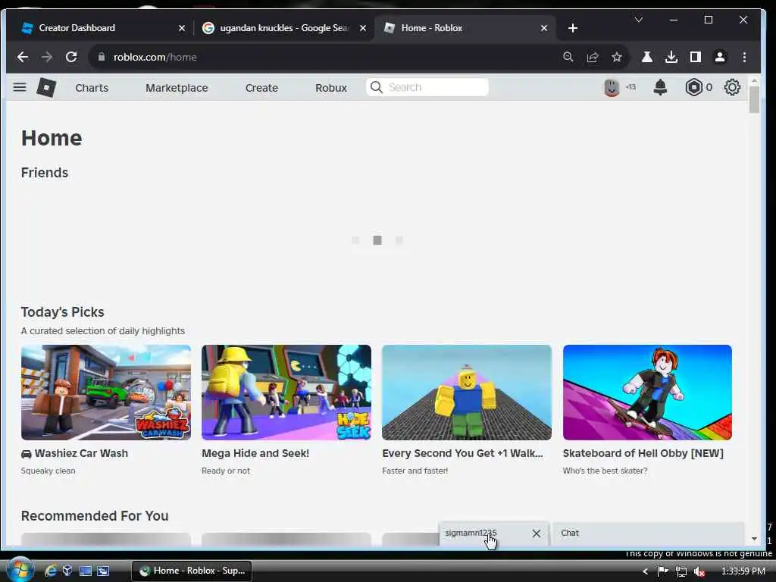
Task: Open the Friends section heading
Action: (45, 173)
